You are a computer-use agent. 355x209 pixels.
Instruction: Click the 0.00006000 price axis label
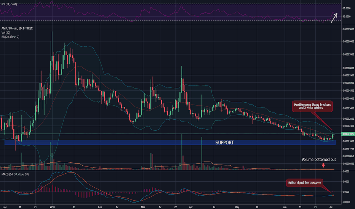(349, 68)
